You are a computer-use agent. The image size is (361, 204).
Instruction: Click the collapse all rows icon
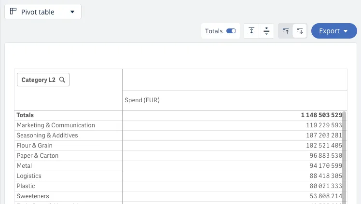[266, 31]
